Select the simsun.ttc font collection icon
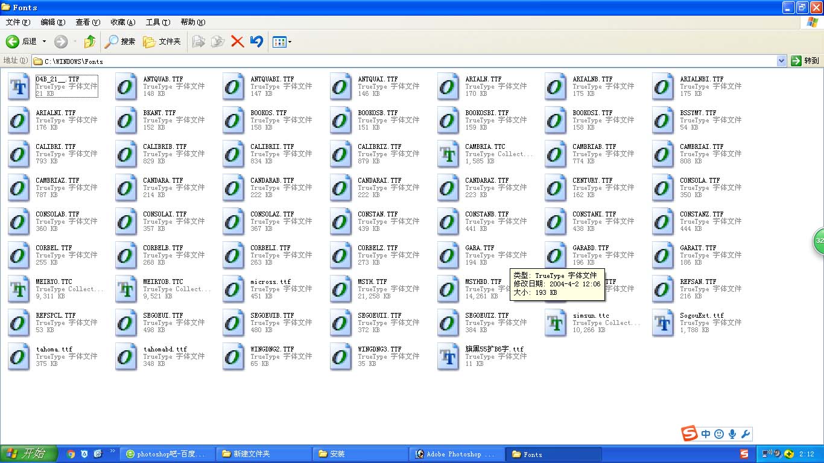Viewport: 824px width, 463px height. click(x=556, y=323)
